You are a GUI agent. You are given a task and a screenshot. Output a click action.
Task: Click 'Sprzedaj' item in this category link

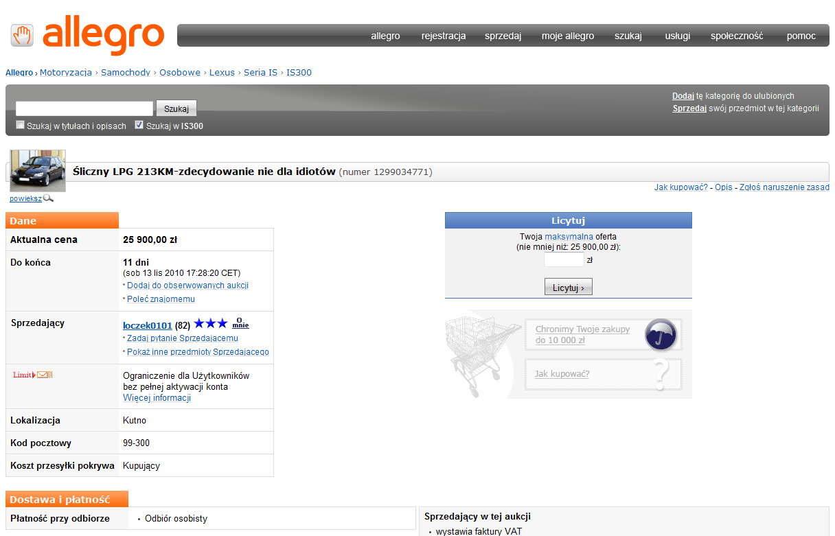point(689,108)
